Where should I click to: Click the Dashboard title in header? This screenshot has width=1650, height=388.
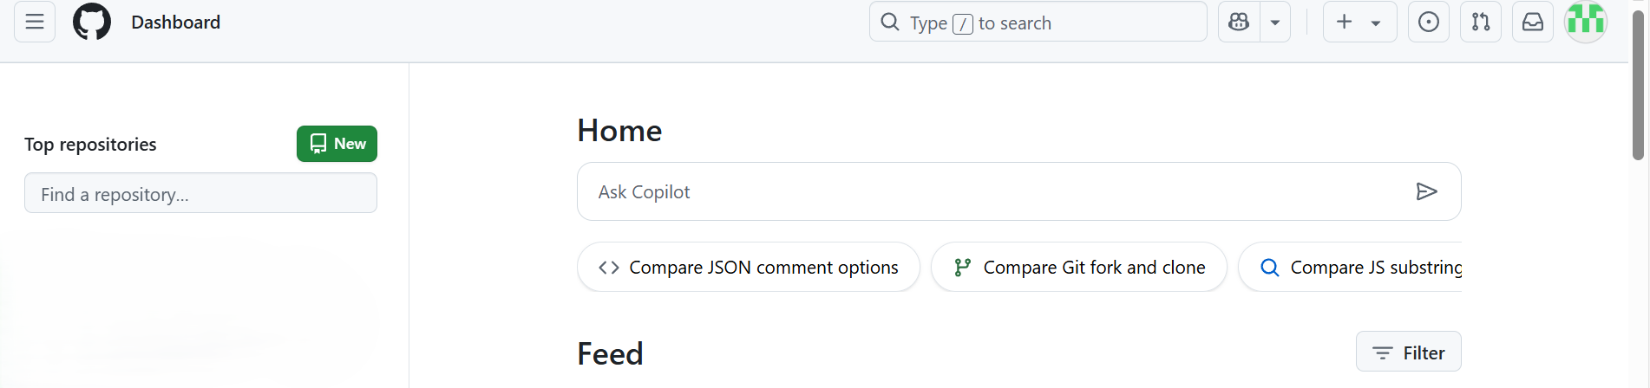click(176, 23)
